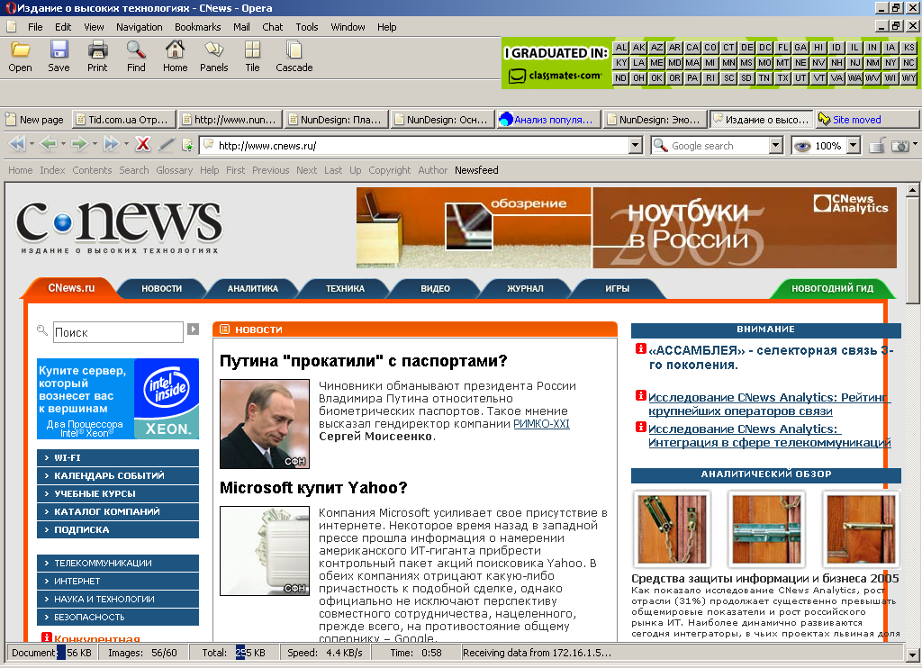Open the camera icon dropdown arrow
922x668 pixels.
[x=915, y=143]
